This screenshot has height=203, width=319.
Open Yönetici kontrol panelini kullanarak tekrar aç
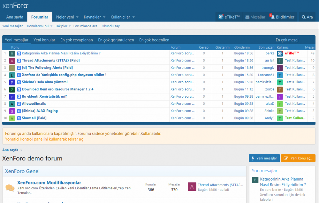coord(44,139)
